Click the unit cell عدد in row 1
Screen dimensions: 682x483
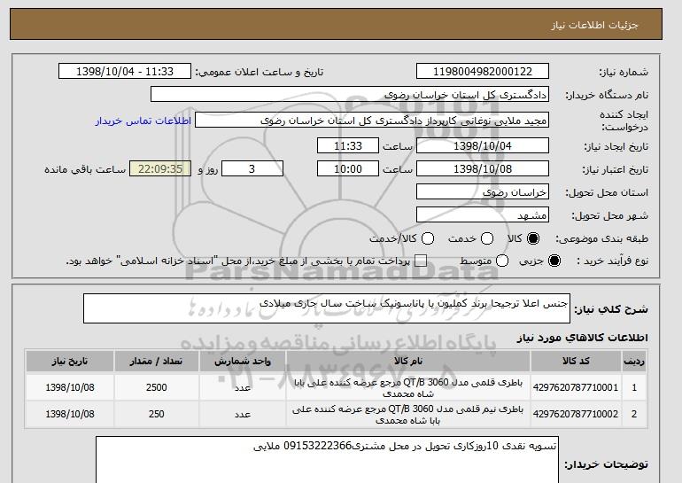tap(243, 387)
